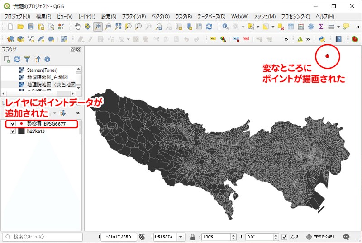Open the ベクタ(O) menu
Viewport: 362px width, 243px height.
[161, 16]
